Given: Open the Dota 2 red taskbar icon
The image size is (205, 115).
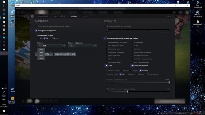Looking at the screenshot, I should click(x=4, y=53).
